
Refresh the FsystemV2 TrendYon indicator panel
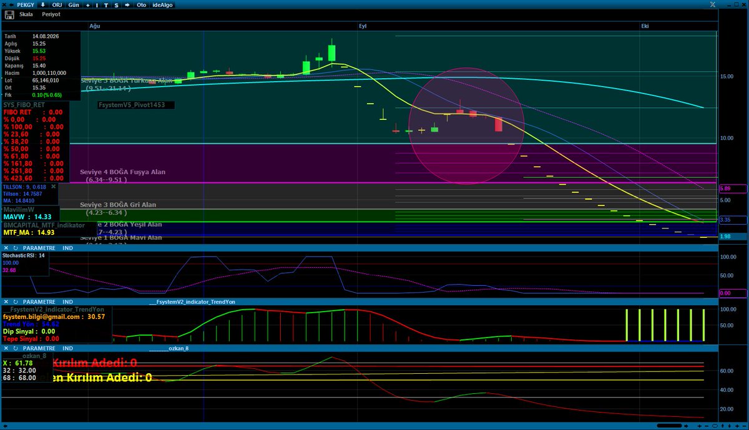(x=14, y=301)
